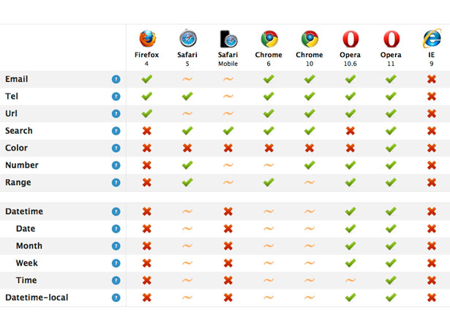Image resolution: width=450 pixels, height=329 pixels.
Task: Click the Safari 5 compass icon
Action: coord(188,38)
